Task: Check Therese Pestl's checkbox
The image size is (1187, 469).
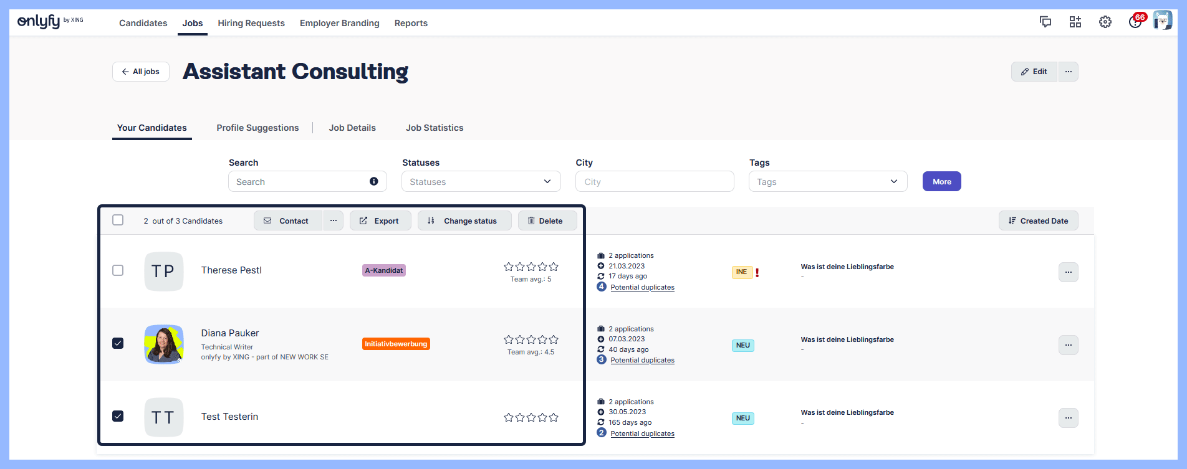Action: pos(118,270)
